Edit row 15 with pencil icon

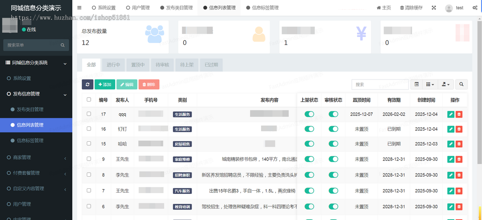(451, 144)
